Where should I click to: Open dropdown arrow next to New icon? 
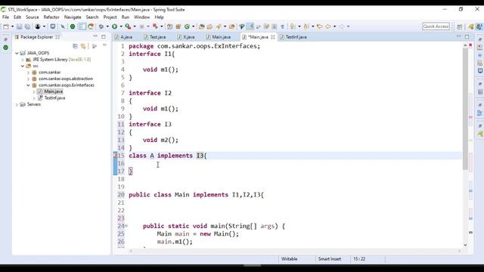[12, 26]
